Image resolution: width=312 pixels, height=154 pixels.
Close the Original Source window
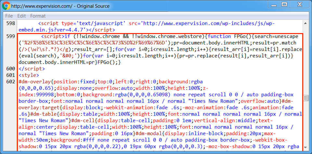pyautogui.click(x=300, y=4)
